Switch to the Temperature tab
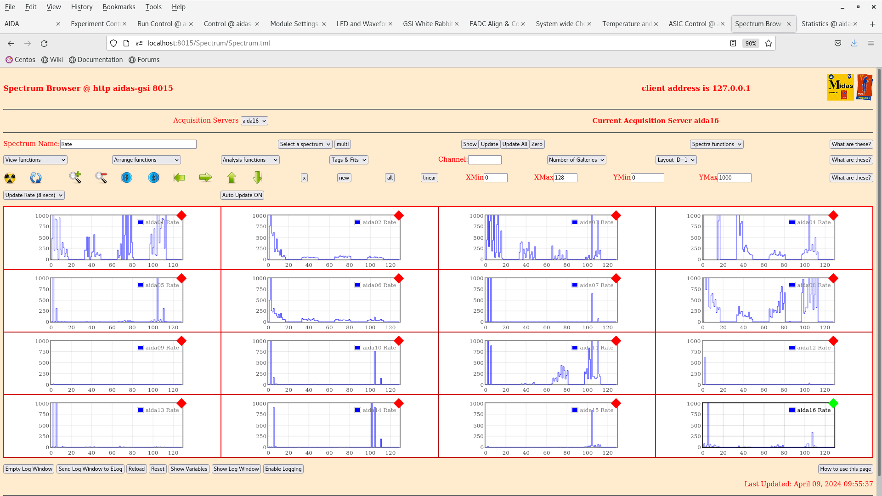The height and width of the screenshot is (496, 882). click(627, 24)
